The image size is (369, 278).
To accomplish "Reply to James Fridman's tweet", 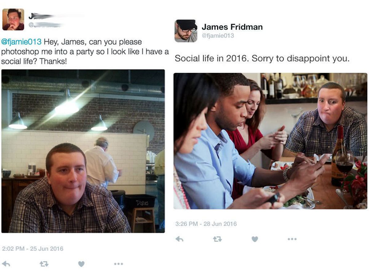I will [x=179, y=239].
